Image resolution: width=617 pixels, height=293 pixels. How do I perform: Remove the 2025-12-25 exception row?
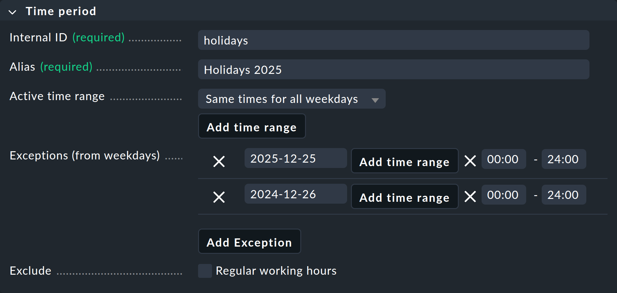pos(219,161)
